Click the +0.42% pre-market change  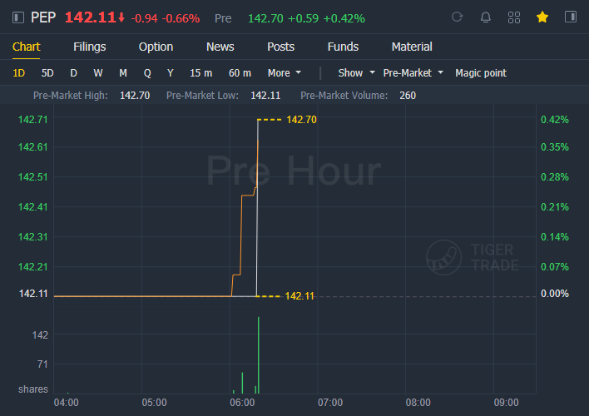344,18
